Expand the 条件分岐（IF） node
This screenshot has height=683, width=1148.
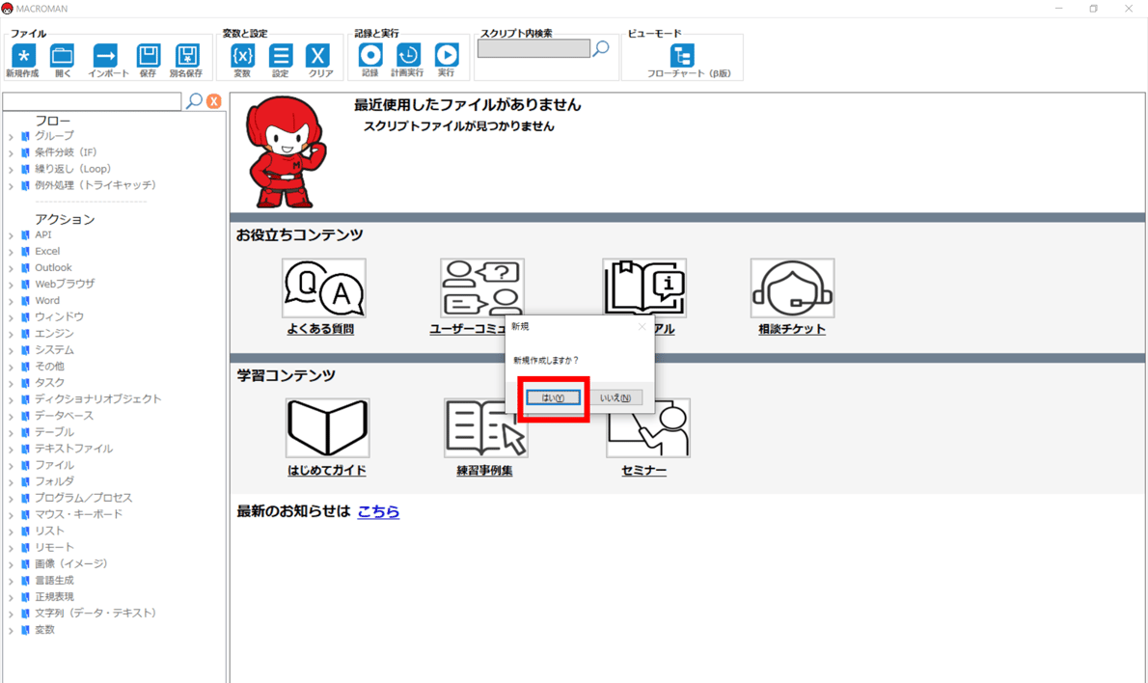click(x=11, y=153)
